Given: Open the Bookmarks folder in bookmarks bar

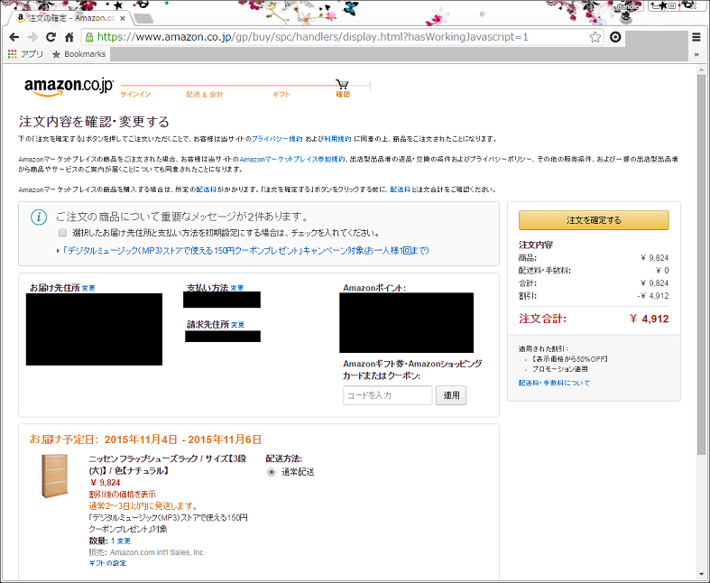Looking at the screenshot, I should tap(78, 54).
